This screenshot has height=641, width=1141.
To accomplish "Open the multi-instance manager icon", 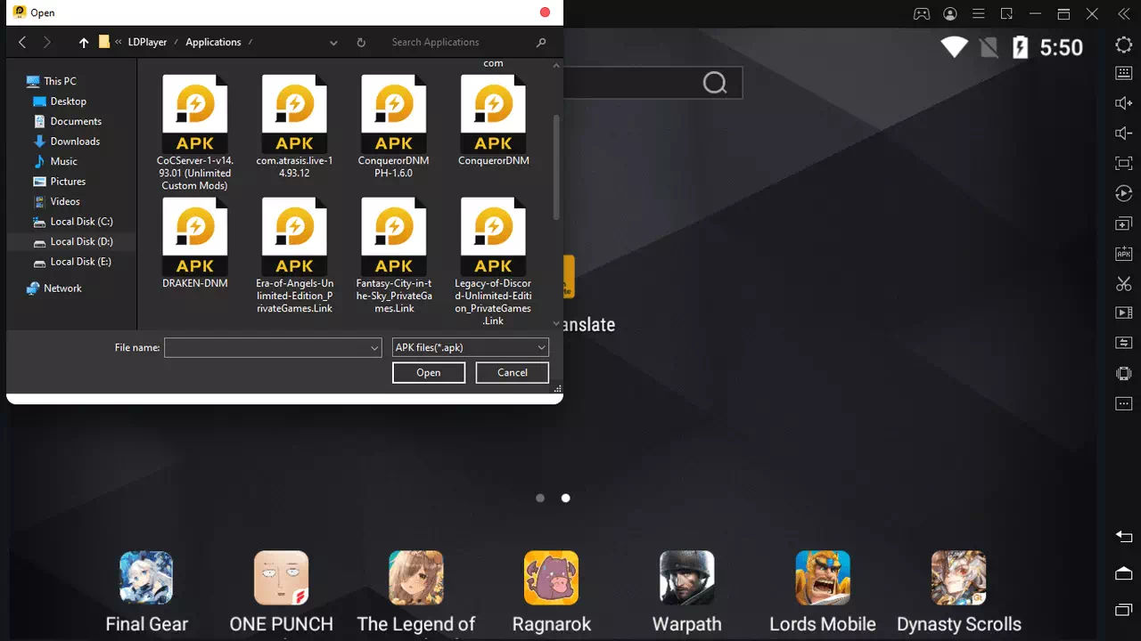I will (x=1123, y=223).
